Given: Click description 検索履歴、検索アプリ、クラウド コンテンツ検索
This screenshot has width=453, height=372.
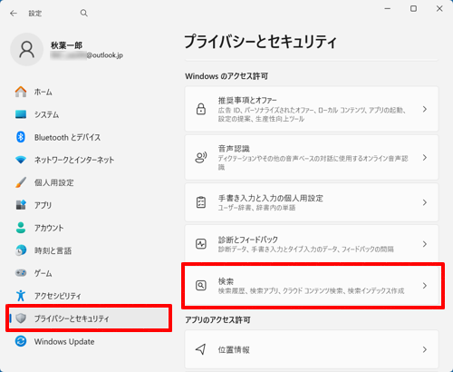Looking at the screenshot, I should 311,291.
